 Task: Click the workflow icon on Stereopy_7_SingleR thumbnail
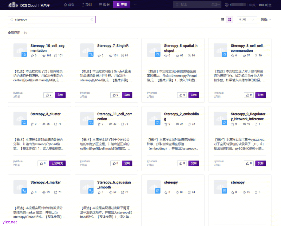92,54
